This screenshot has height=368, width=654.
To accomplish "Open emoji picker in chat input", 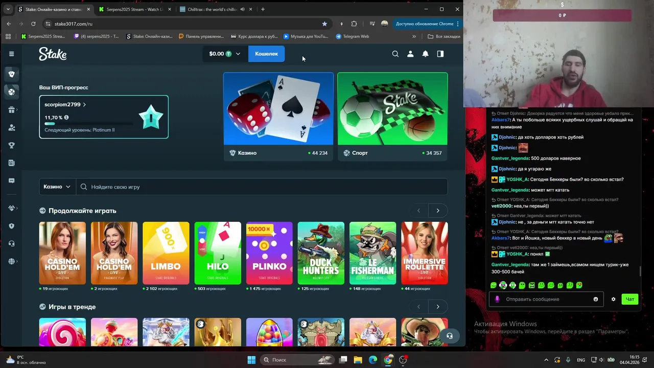I will [x=596, y=299].
